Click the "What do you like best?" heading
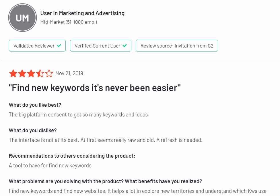This screenshot has height=196, width=280. tap(35, 105)
